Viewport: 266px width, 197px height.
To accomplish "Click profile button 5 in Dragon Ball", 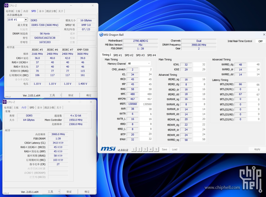I will [x=156, y=149].
